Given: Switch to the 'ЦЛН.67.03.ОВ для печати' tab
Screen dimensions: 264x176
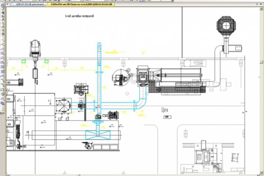Looking at the screenshot, I should point(30,4).
